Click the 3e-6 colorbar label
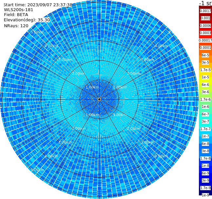 click(x=205, y=92)
